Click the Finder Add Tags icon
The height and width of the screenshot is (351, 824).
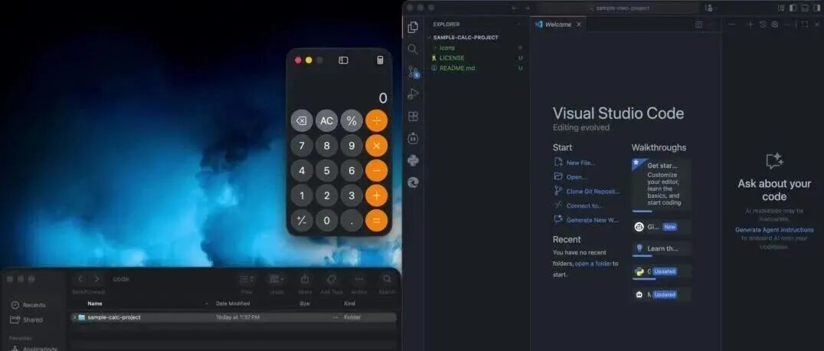click(331, 279)
